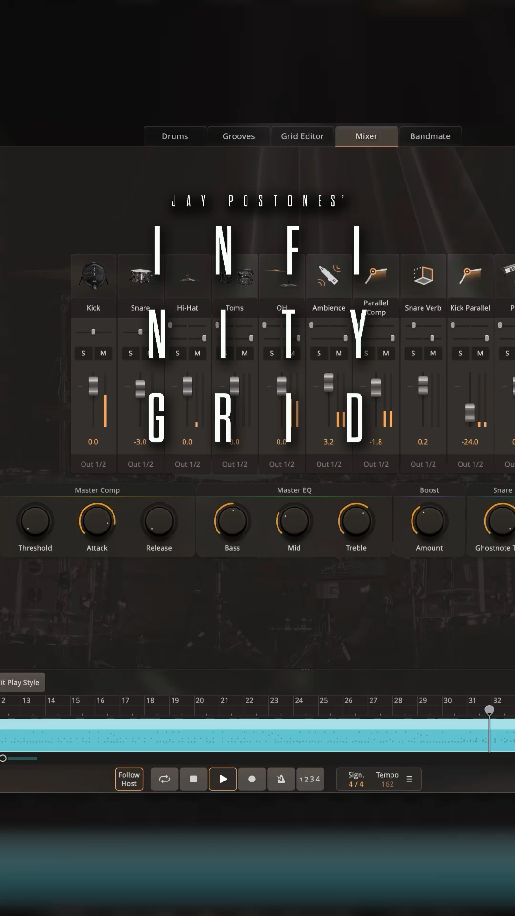
Task: Click the Boost Amount knob
Action: (429, 521)
